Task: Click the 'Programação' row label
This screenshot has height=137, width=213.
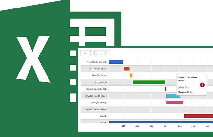Action: [x=101, y=82]
